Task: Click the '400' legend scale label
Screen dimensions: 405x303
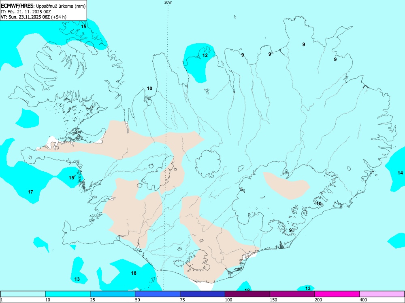Action: [x=363, y=300]
